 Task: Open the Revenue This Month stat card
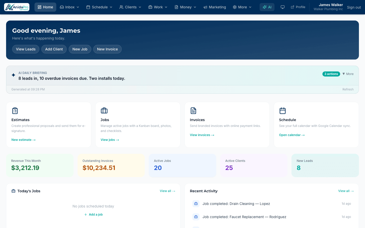pyautogui.click(x=40, y=165)
